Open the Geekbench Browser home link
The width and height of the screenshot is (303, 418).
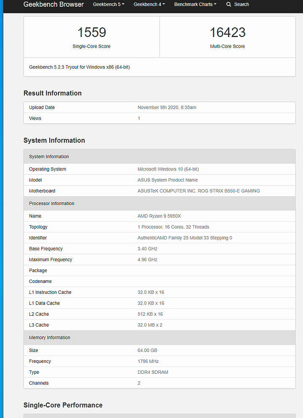click(x=53, y=4)
